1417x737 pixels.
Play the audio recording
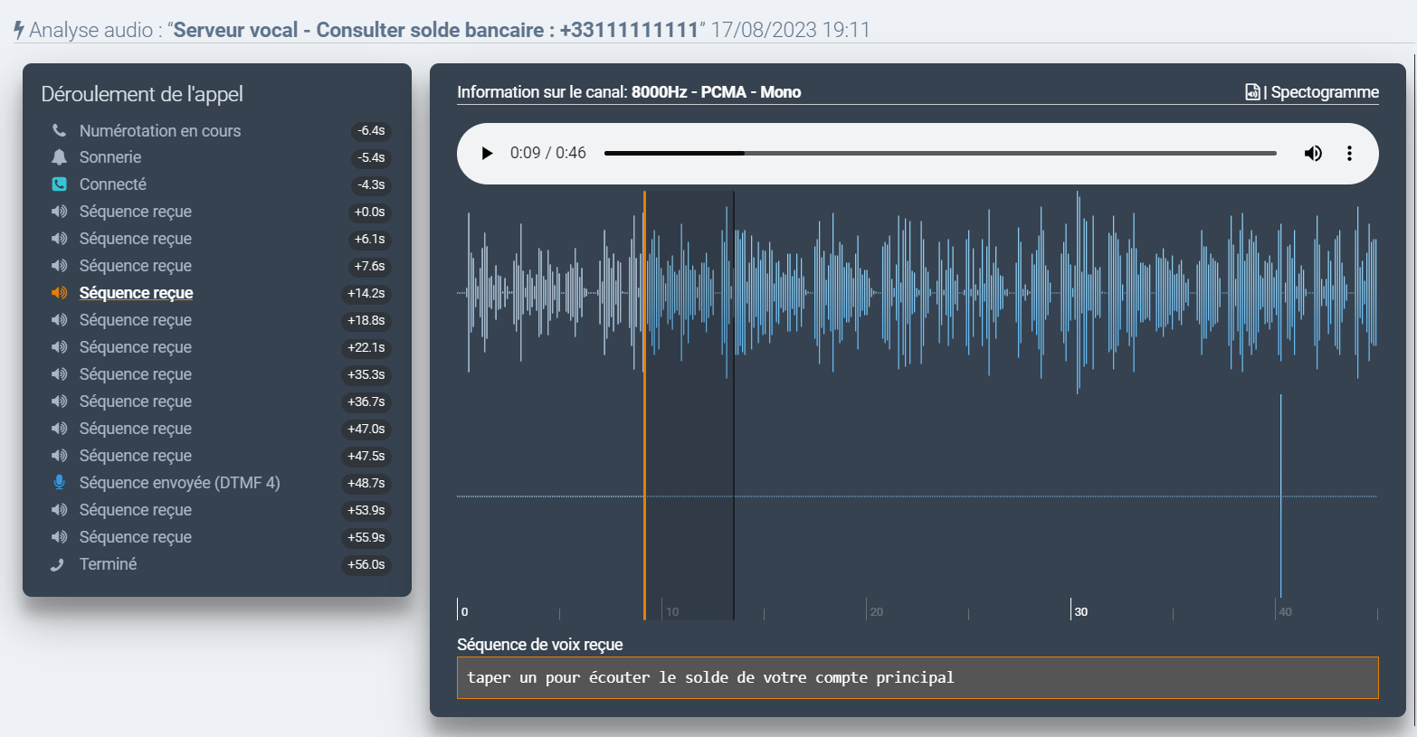[x=487, y=153]
